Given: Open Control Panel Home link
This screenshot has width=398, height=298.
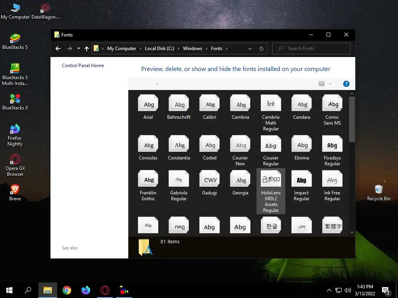Looking at the screenshot, I should (x=83, y=65).
